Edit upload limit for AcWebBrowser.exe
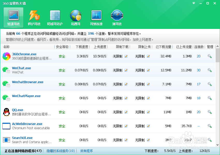Image resolution: width=220 pixels, height=155 pixels. pos(148,126)
